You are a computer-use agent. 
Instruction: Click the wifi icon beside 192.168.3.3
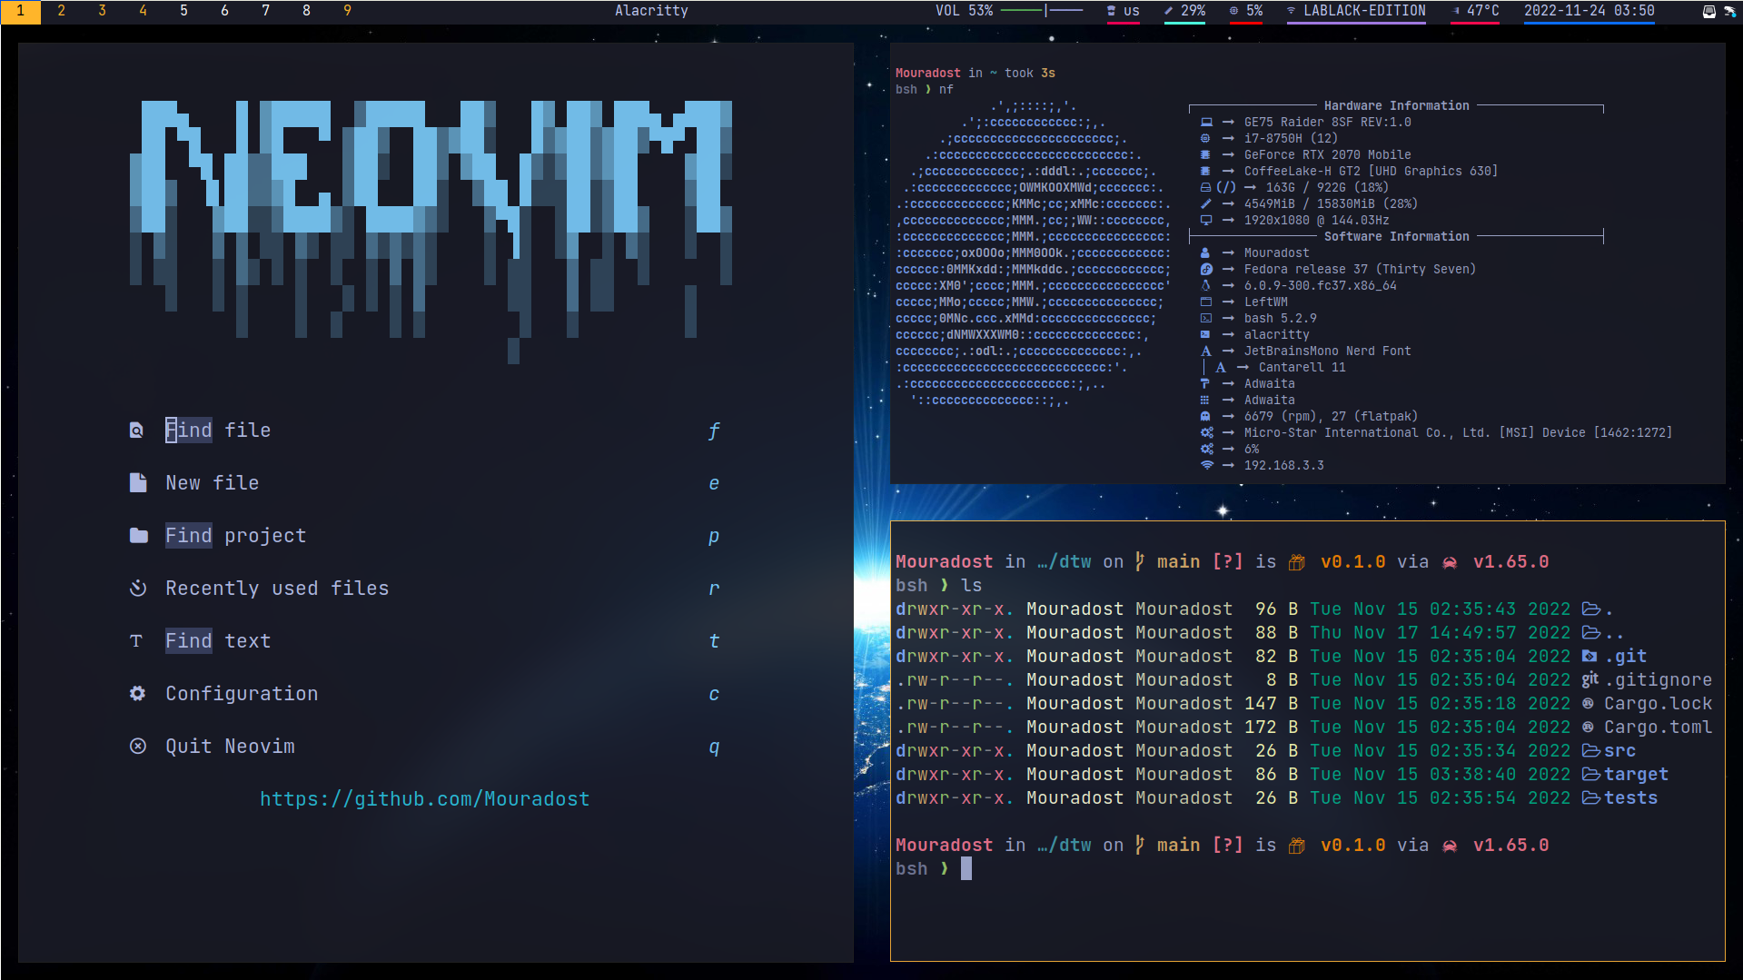click(1207, 465)
